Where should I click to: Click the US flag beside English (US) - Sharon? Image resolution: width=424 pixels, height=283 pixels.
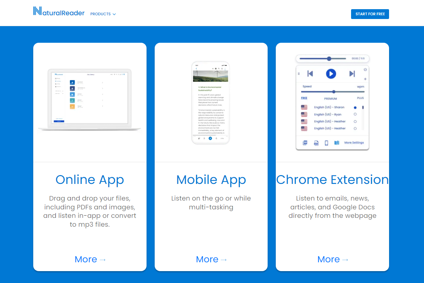(304, 107)
